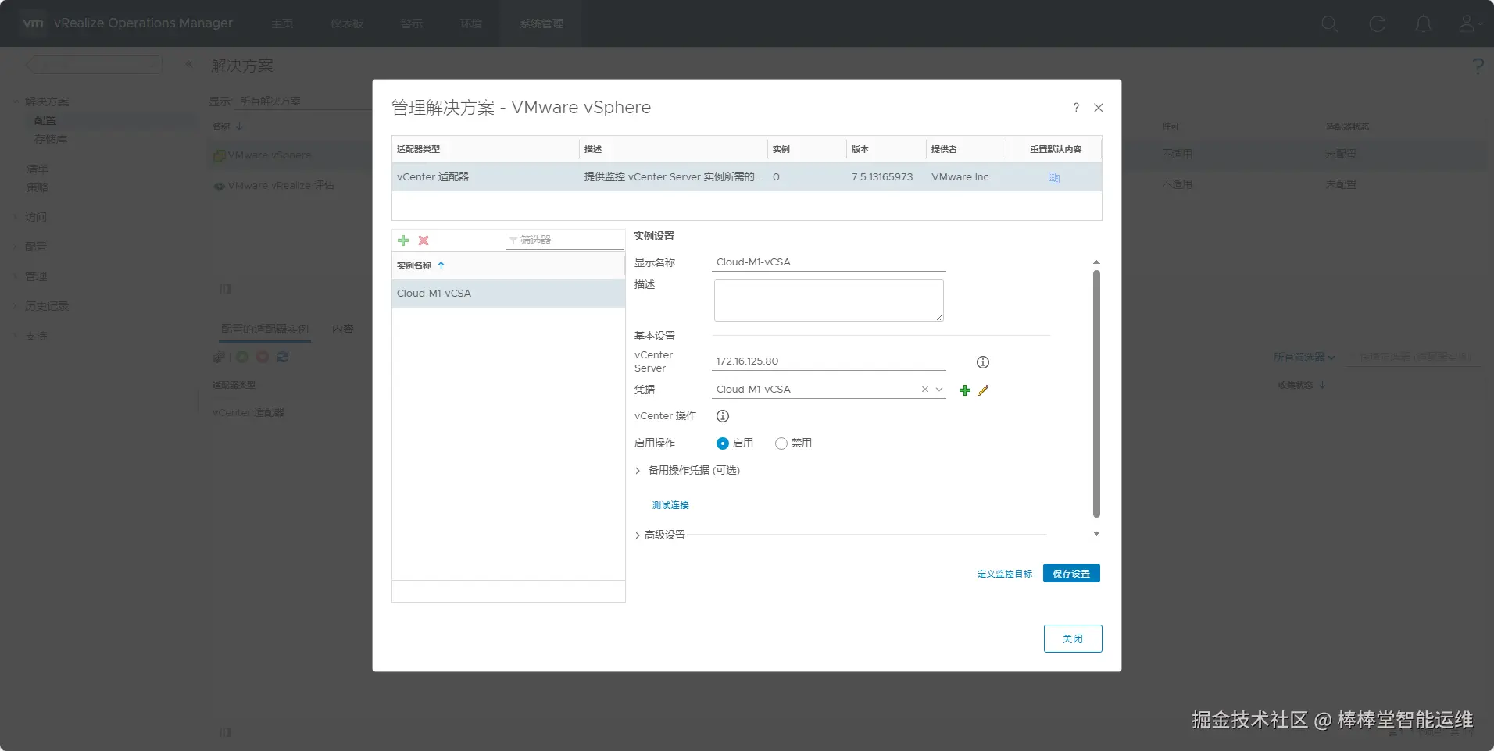Open help for the 管理解决方案 dialog

pos(1076,108)
